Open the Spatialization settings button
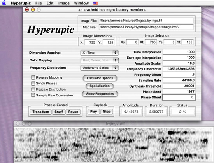214x163 pixels. coord(100,86)
